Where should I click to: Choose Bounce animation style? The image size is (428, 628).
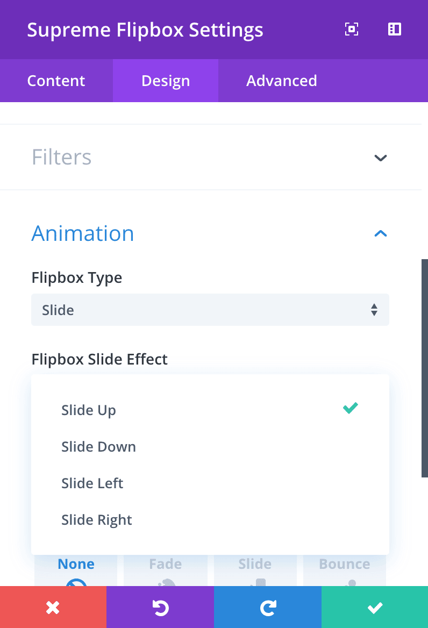pyautogui.click(x=344, y=570)
